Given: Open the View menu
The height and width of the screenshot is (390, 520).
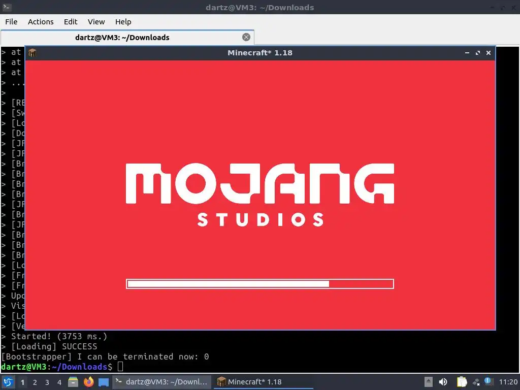Looking at the screenshot, I should tap(96, 21).
